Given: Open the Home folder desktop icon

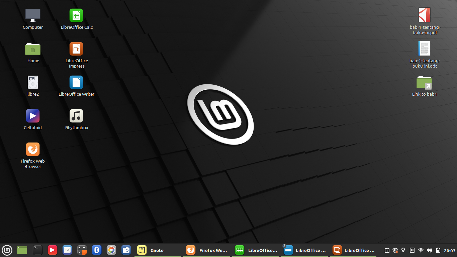Looking at the screenshot, I should click(33, 49).
